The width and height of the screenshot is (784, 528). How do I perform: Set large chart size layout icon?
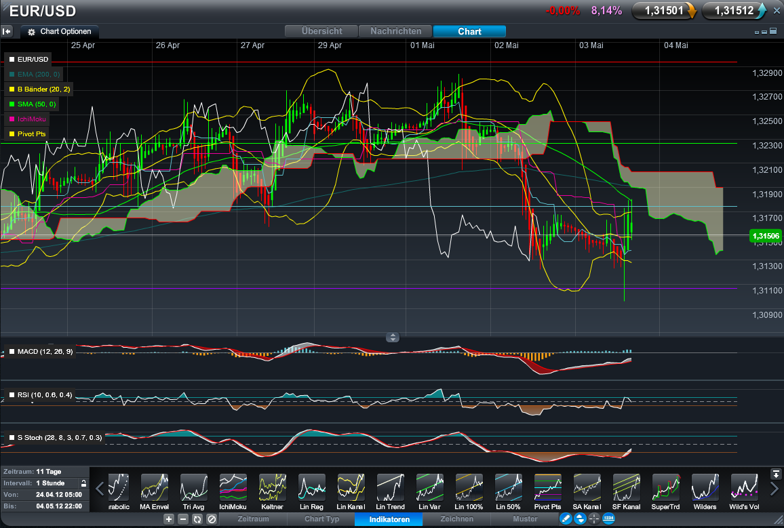tap(773, 31)
